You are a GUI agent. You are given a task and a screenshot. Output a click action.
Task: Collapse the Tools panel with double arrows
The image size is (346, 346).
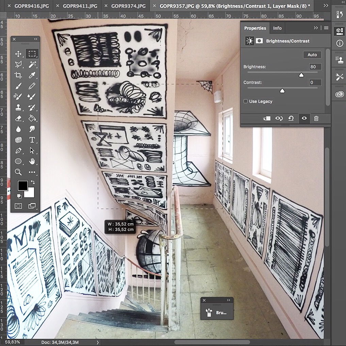(x=35, y=39)
